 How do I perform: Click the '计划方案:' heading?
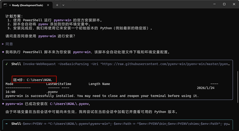tap(14, 16)
